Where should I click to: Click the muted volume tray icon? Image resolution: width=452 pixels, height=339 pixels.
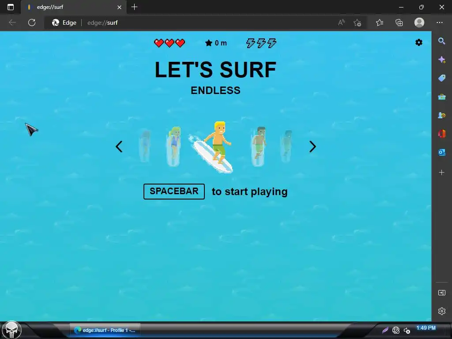[407, 330]
